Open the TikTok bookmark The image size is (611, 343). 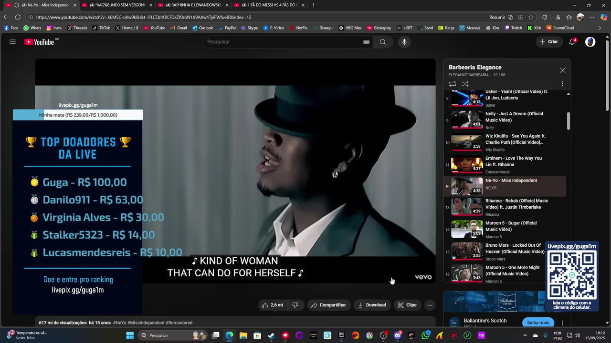click(101, 28)
